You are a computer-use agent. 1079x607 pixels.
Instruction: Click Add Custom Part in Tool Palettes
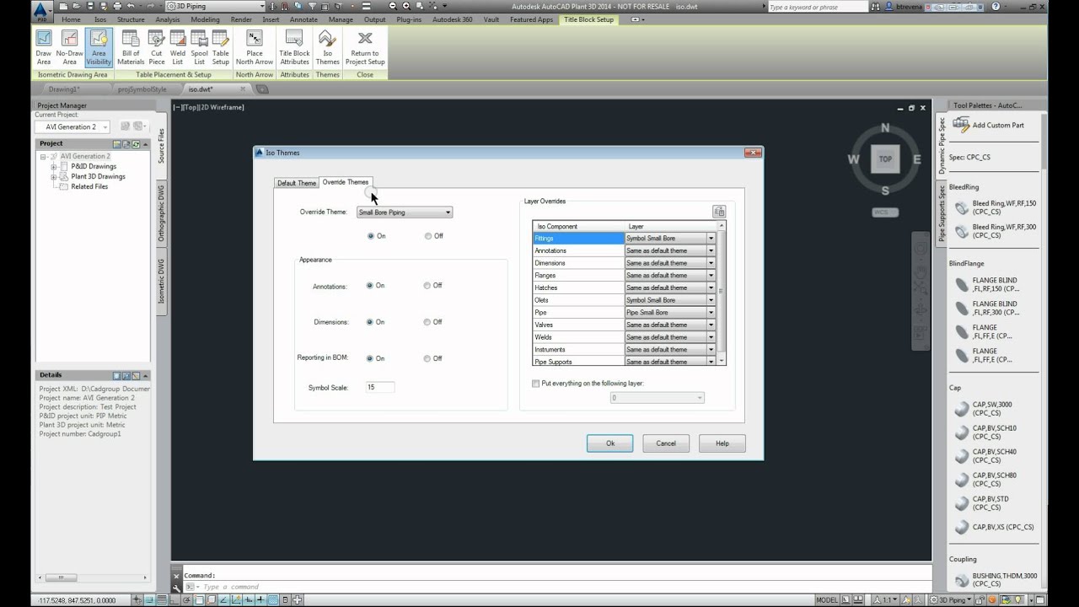click(989, 125)
